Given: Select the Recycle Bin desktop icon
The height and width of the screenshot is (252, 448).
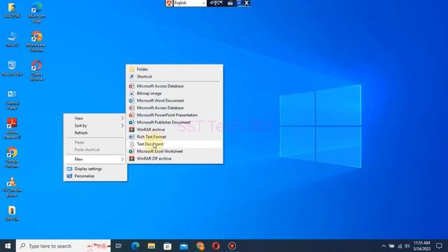Looking at the screenshot, I should click(x=12, y=69).
